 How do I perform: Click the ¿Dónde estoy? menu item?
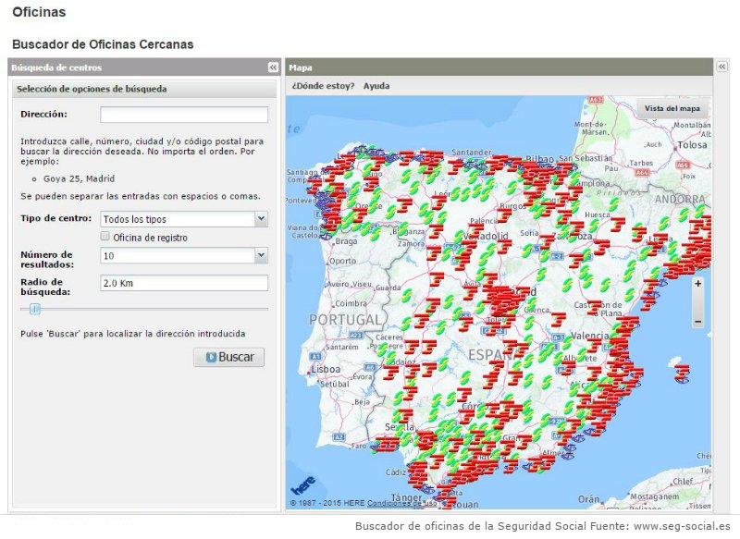(x=323, y=86)
